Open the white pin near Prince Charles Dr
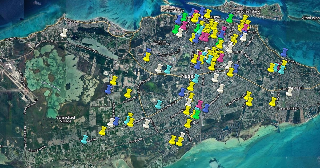320x168 pixels. 289,91
